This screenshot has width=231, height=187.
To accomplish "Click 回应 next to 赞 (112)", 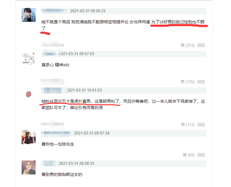I will [201, 125].
